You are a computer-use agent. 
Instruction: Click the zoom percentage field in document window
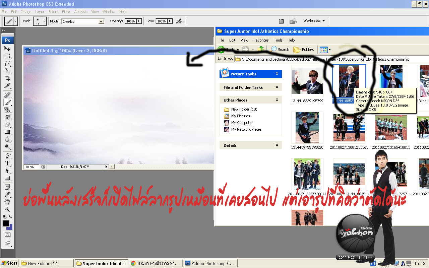32,167
